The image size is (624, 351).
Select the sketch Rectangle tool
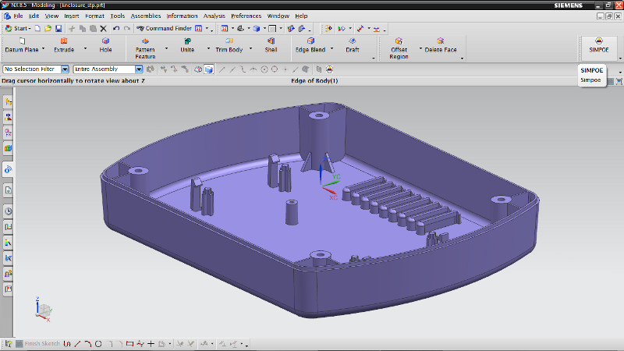point(129,343)
